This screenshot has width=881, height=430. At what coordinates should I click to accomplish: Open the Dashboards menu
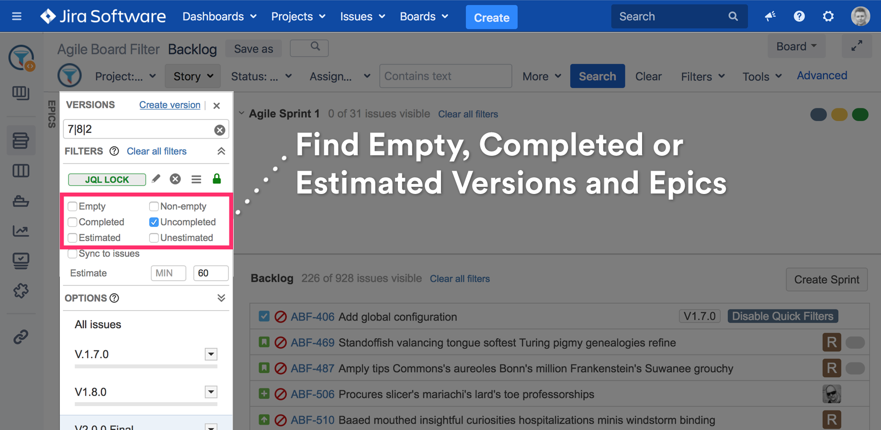pos(219,17)
